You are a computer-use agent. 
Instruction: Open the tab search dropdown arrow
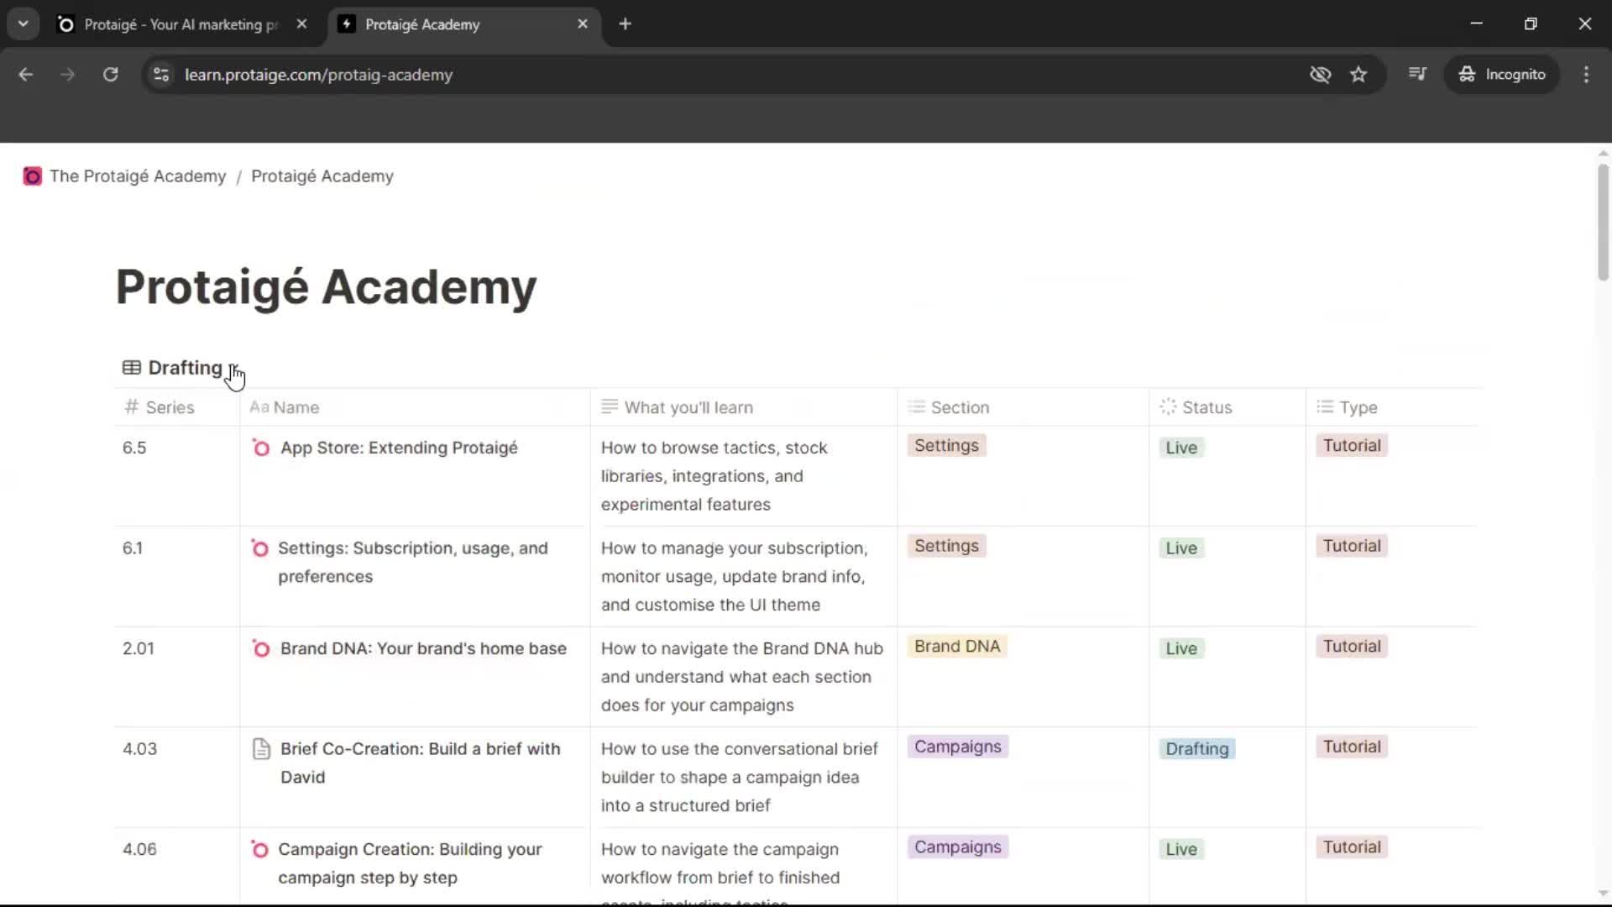click(x=23, y=24)
